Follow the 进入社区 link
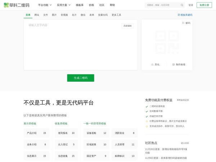This screenshot has height=162, width=216. [x=185, y=143]
